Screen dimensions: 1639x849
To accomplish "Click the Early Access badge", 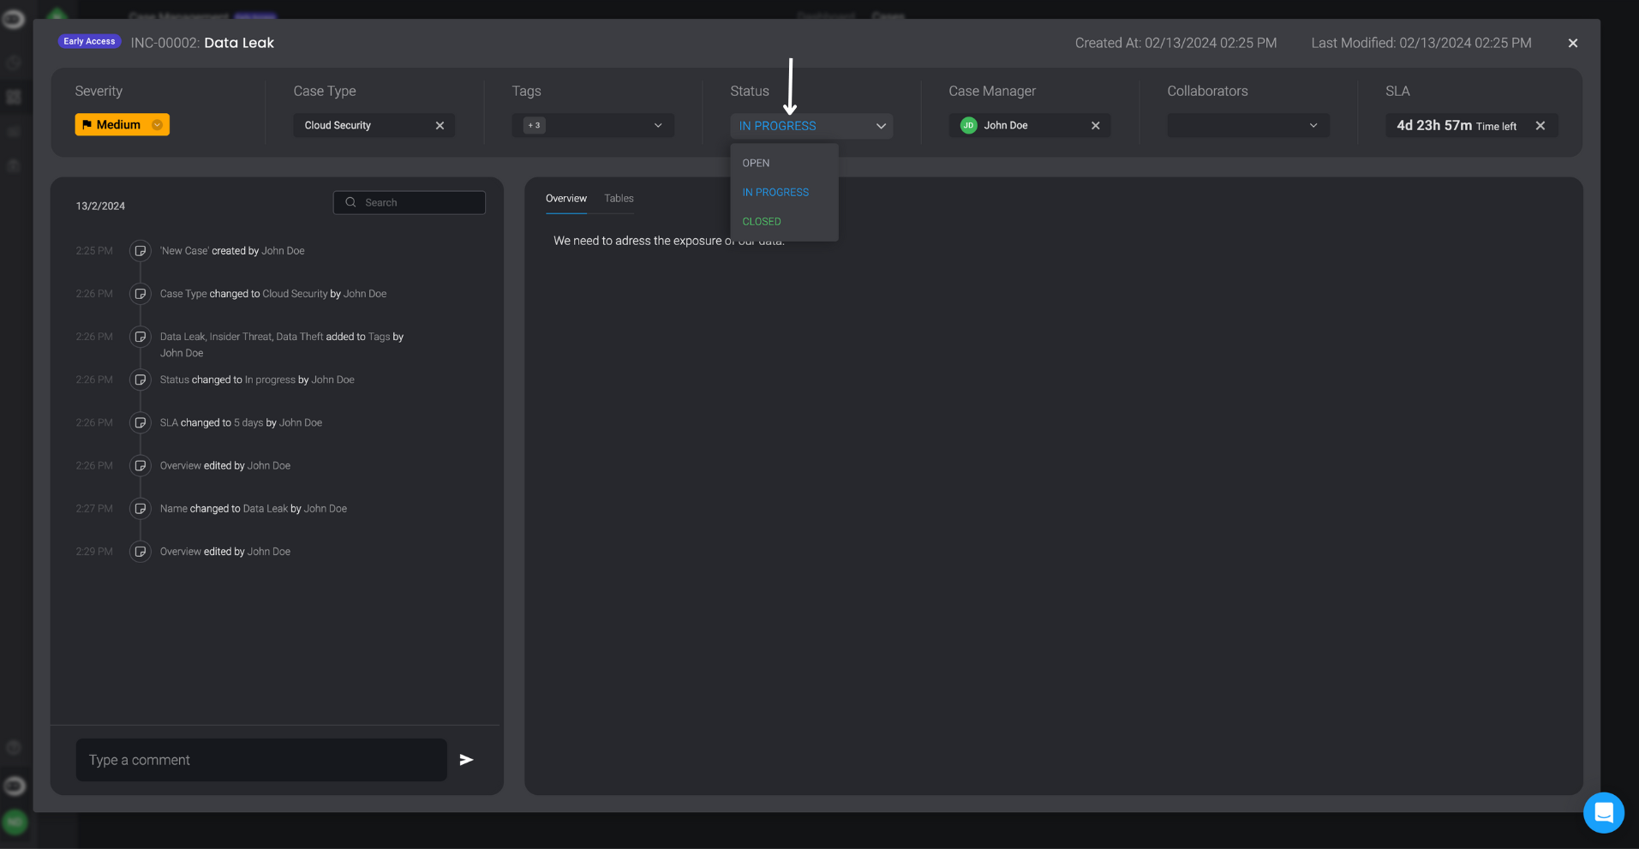I will pyautogui.click(x=89, y=41).
